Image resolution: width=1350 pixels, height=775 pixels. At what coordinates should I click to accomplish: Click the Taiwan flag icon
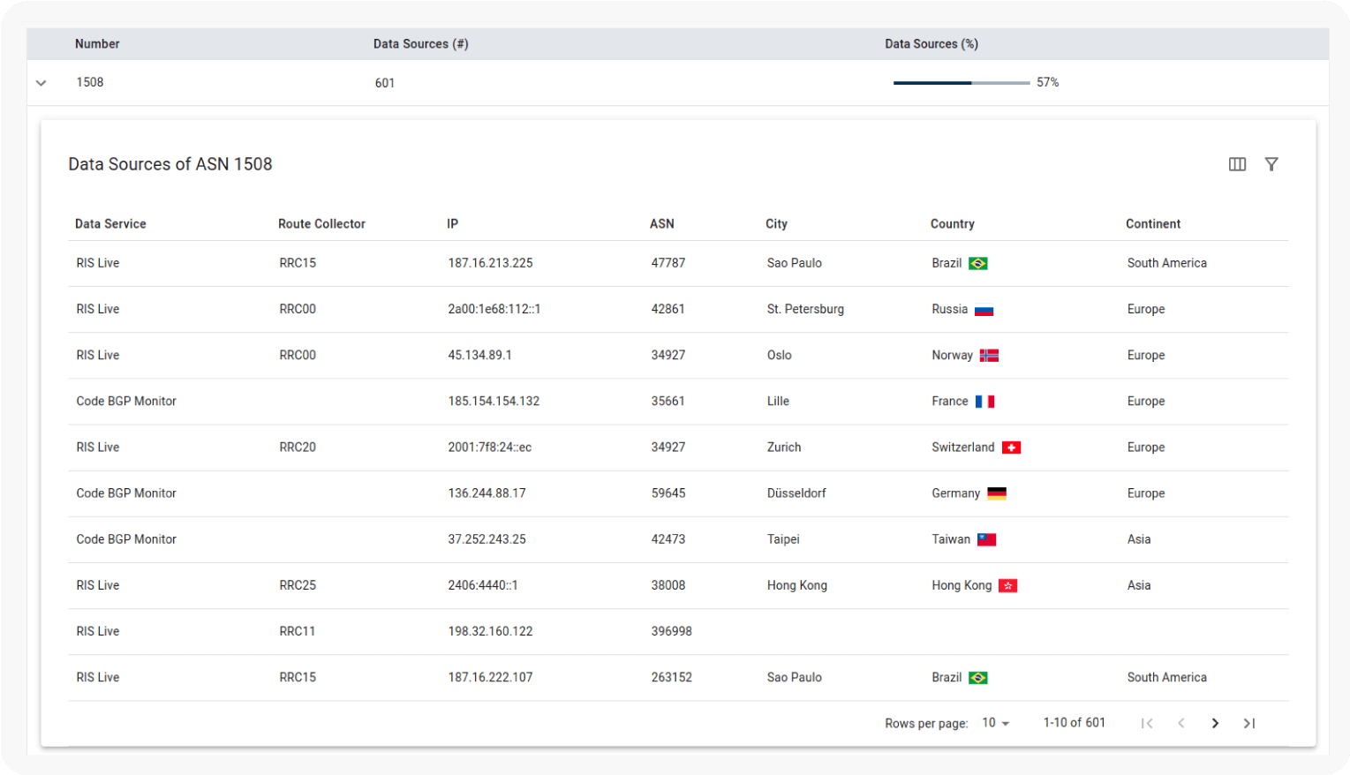pos(986,539)
